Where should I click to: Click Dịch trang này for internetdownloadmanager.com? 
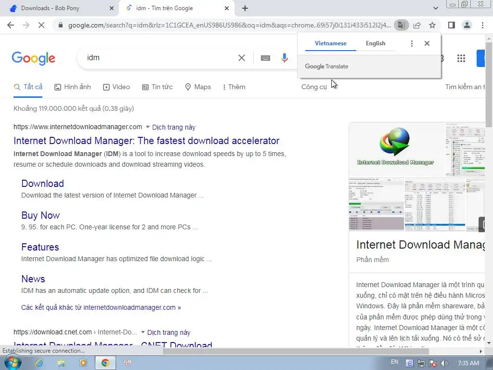174,127
